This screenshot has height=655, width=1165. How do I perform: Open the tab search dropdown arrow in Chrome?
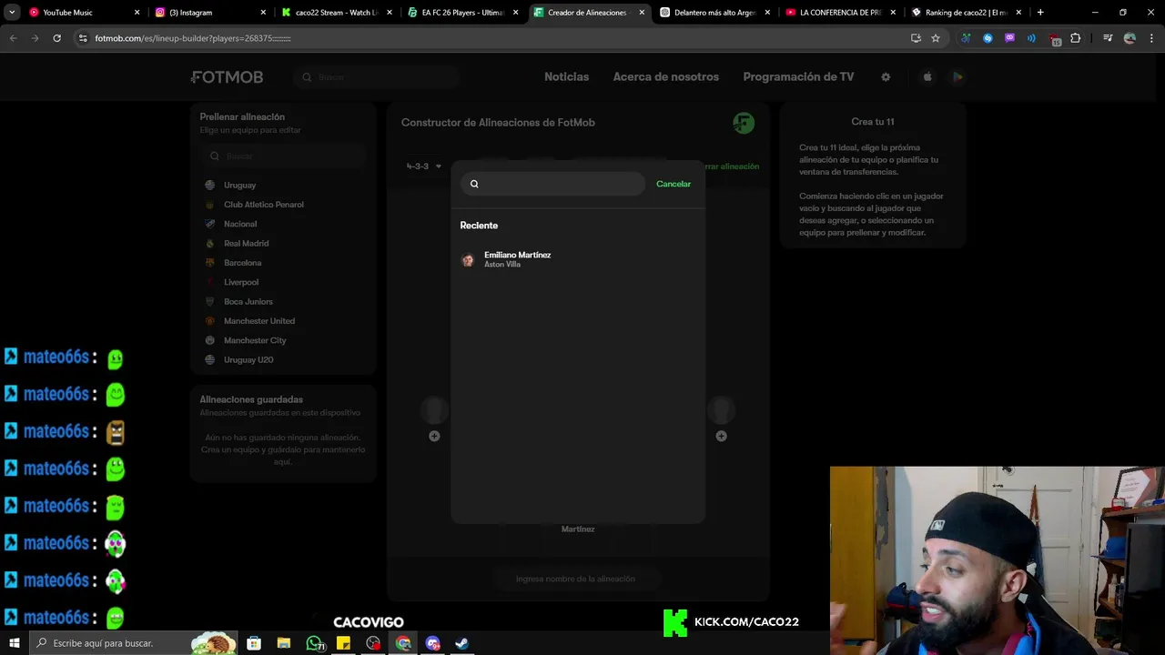pyautogui.click(x=11, y=13)
